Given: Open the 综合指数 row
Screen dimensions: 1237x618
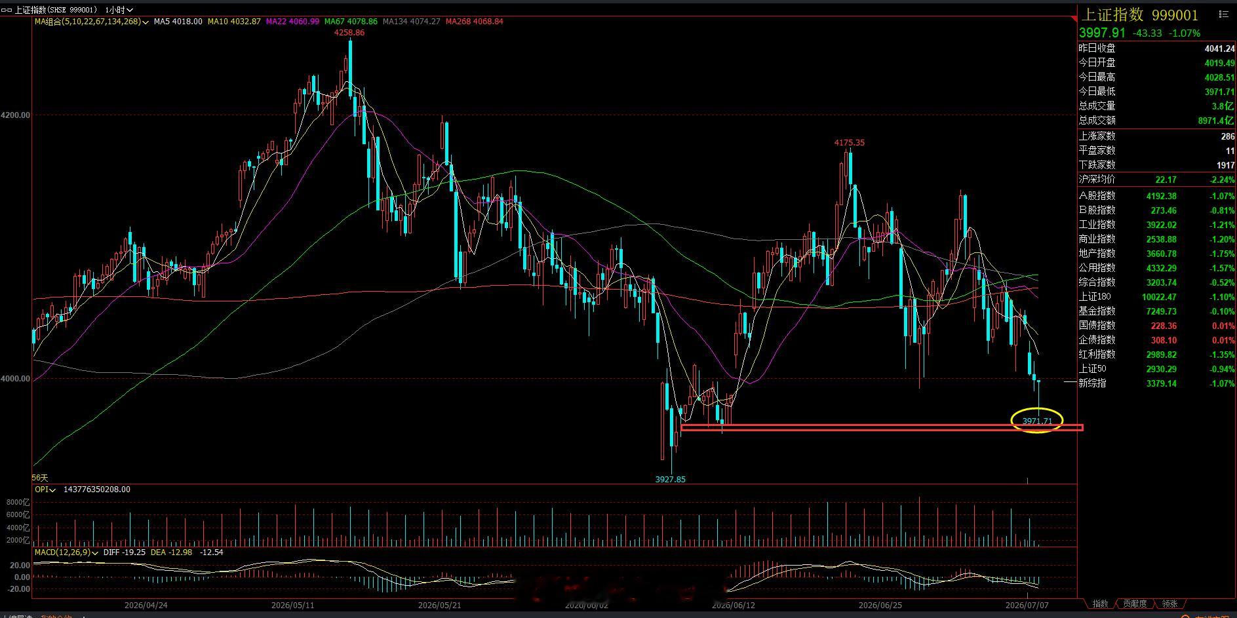Looking at the screenshot, I should (1157, 282).
